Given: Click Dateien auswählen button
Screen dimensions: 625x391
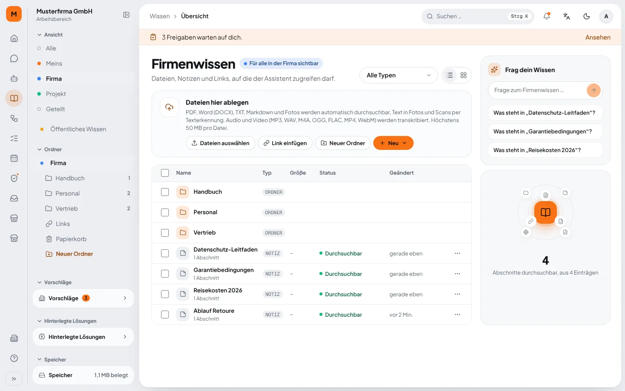Looking at the screenshot, I should (x=220, y=143).
